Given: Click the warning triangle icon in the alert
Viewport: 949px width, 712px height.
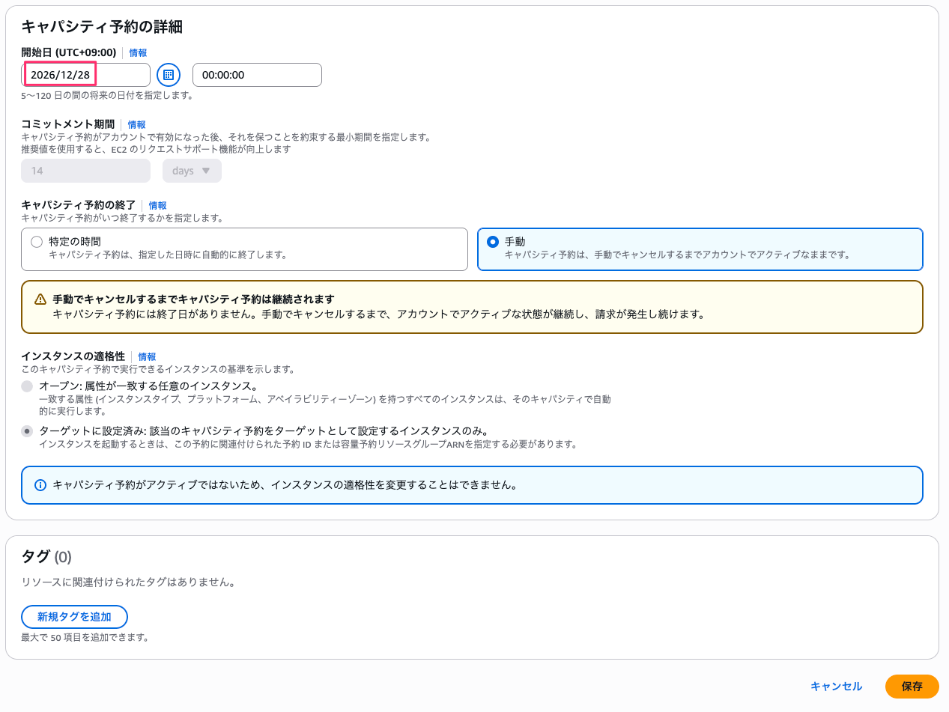Looking at the screenshot, I should (40, 299).
